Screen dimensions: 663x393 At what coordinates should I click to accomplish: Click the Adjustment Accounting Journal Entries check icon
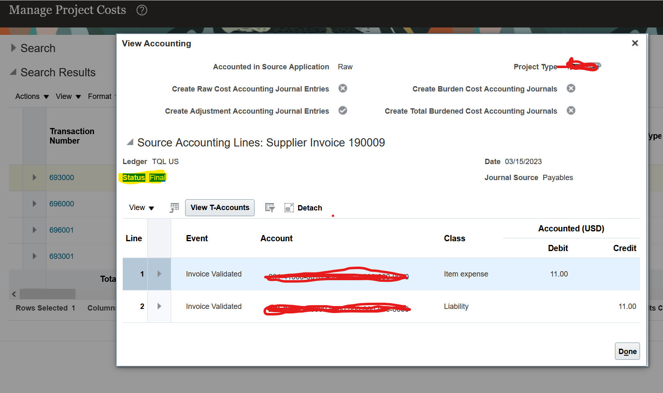click(343, 110)
